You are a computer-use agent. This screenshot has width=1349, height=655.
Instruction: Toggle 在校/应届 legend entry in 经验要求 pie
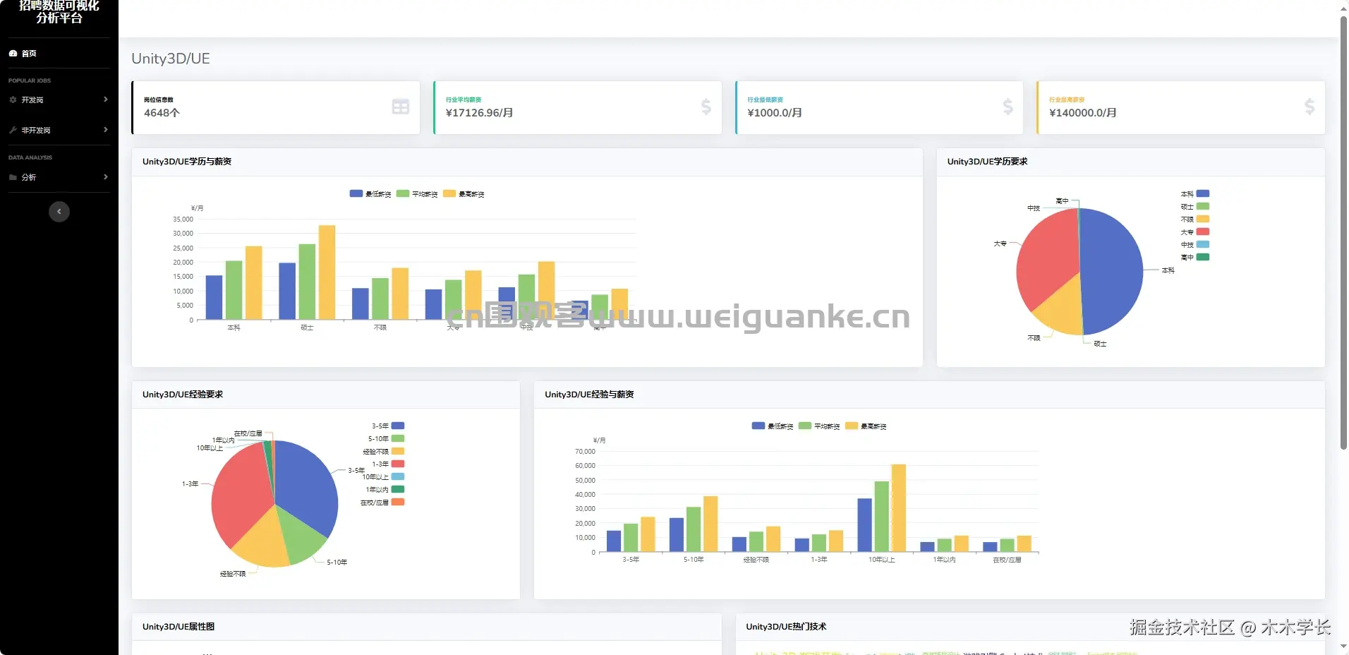coord(382,502)
